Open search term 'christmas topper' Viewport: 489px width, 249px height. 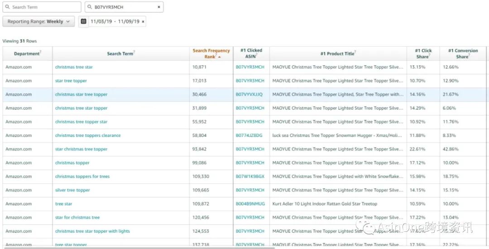pyautogui.click(x=72, y=163)
